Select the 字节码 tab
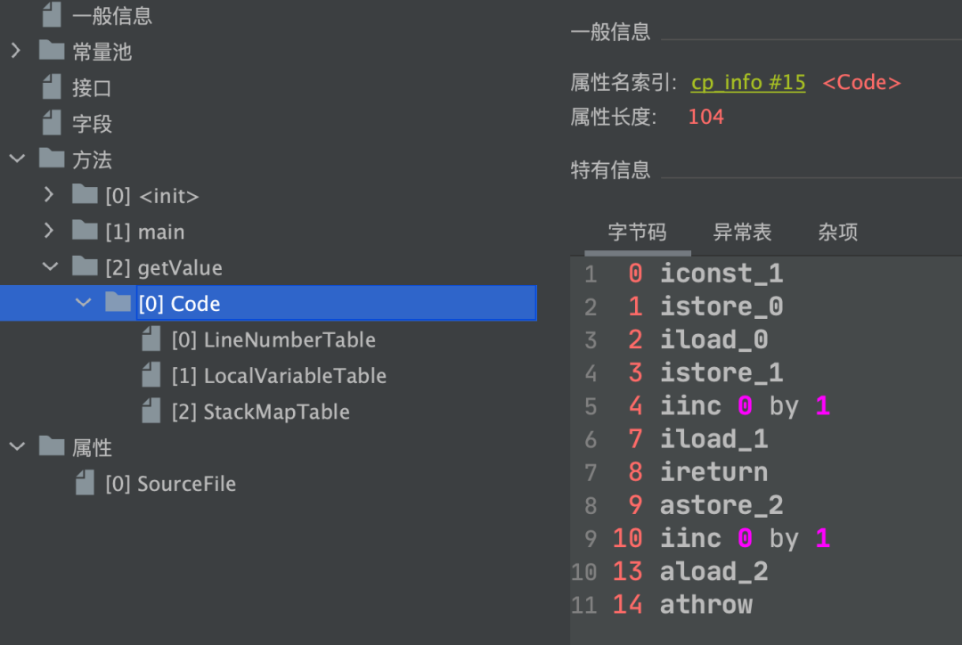The width and height of the screenshot is (962, 645). pos(637,233)
